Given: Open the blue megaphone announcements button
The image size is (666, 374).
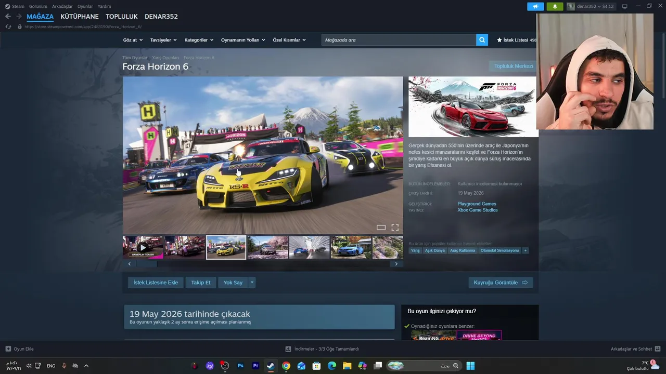Looking at the screenshot, I should [535, 6].
